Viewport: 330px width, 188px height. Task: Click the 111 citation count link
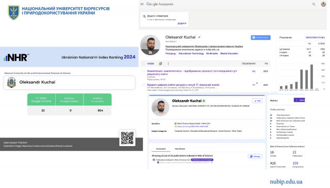(x=254, y=85)
